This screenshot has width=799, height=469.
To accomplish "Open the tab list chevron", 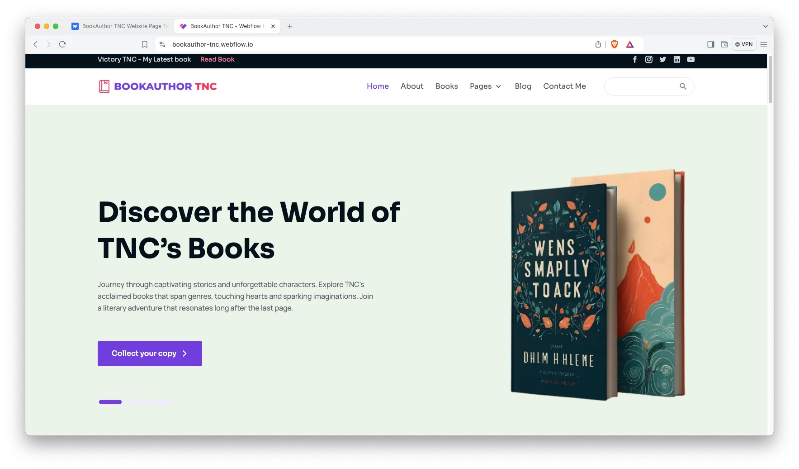I will point(765,26).
